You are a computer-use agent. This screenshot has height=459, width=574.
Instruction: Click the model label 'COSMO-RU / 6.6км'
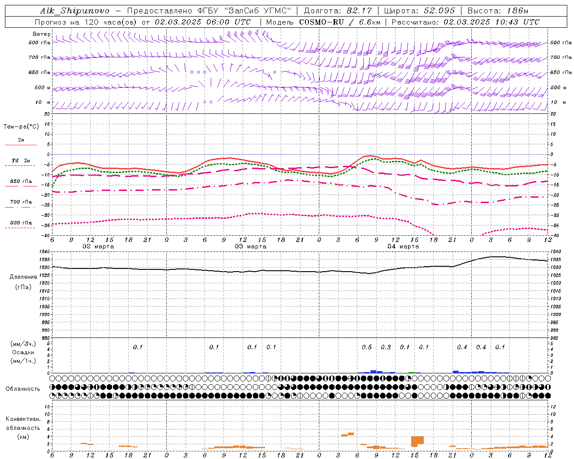pos(339,22)
